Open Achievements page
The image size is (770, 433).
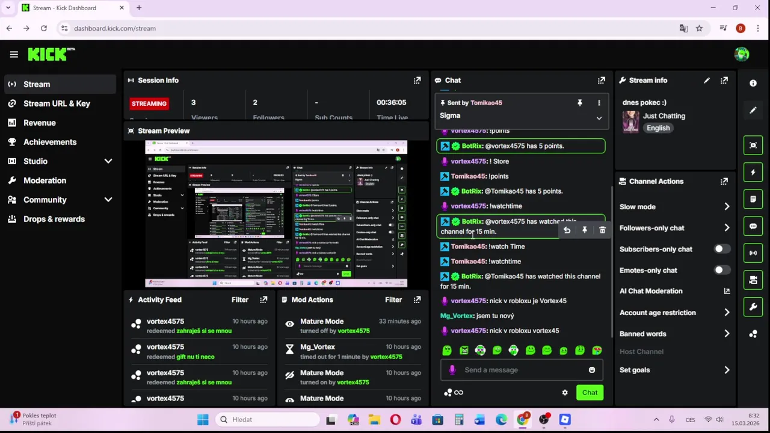(x=60, y=142)
